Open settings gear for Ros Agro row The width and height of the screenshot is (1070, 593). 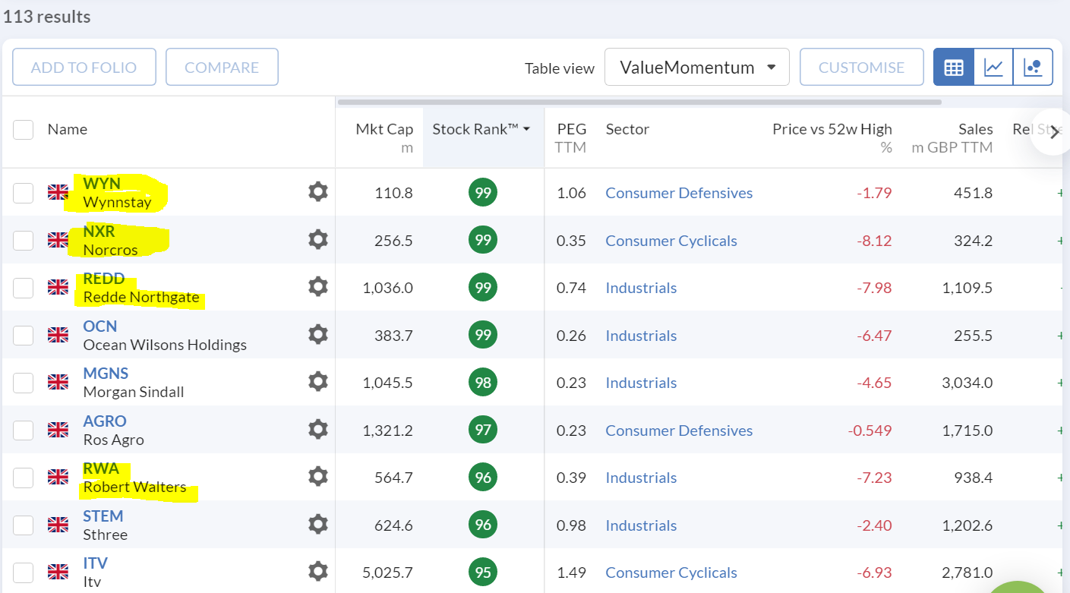click(318, 430)
